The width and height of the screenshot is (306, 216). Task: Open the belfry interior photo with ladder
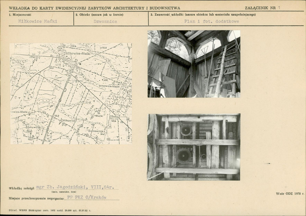coord(194,64)
